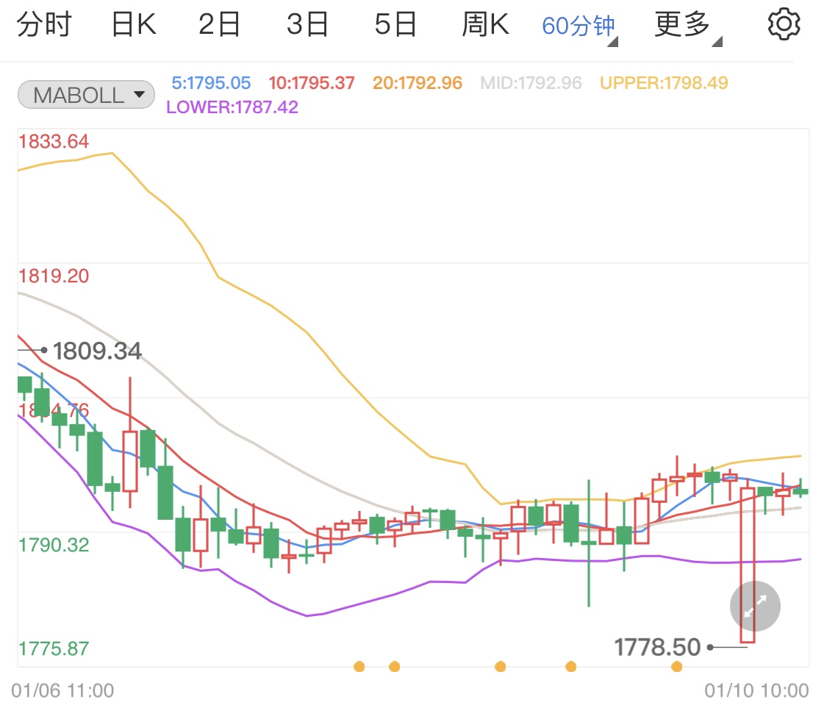Screen dimensions: 827x708
Task: Select the 2日 chart view
Action: tap(220, 22)
